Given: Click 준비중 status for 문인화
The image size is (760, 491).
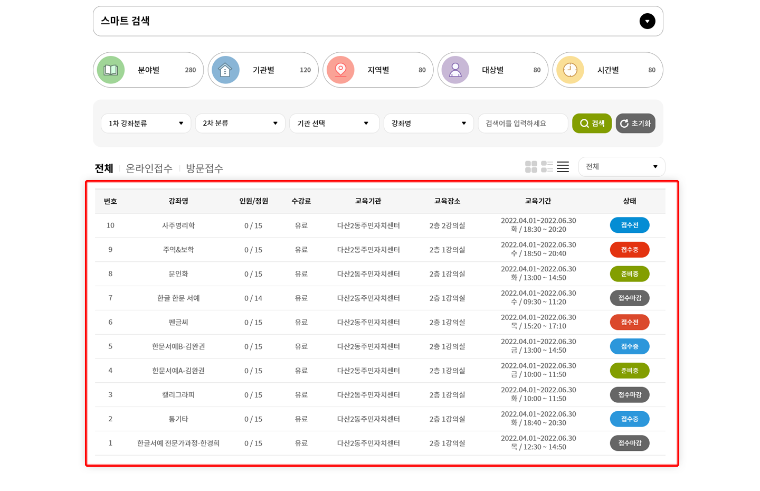Looking at the screenshot, I should [x=630, y=274].
